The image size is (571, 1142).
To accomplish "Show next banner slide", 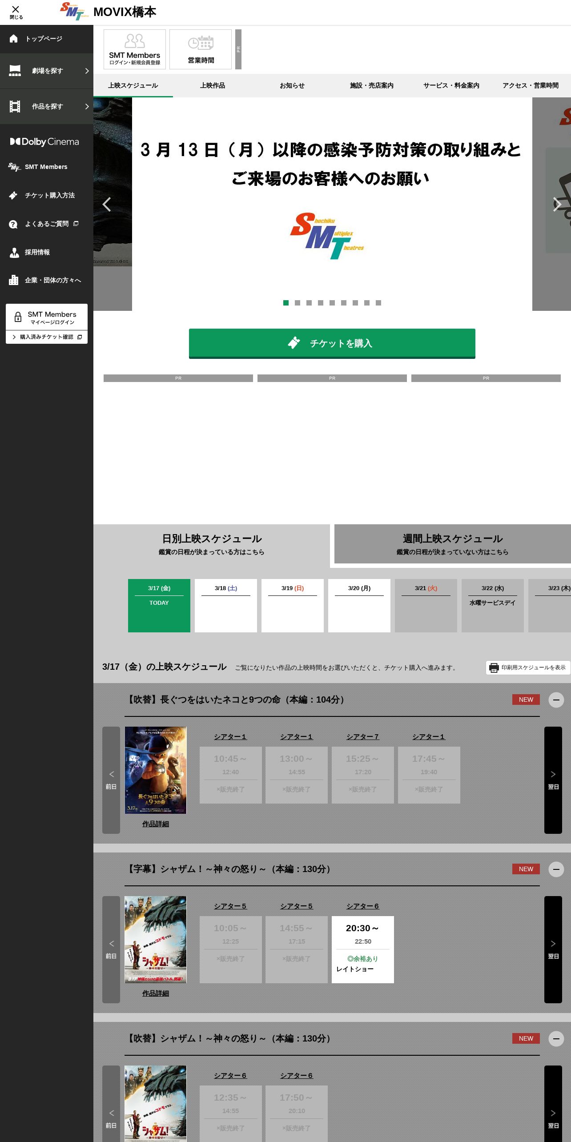I will pyautogui.click(x=557, y=204).
